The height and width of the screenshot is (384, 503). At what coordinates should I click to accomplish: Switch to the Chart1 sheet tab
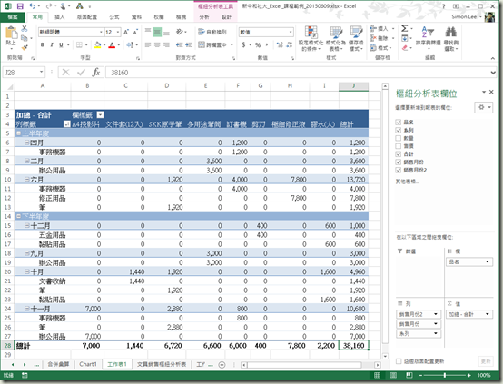(88, 364)
